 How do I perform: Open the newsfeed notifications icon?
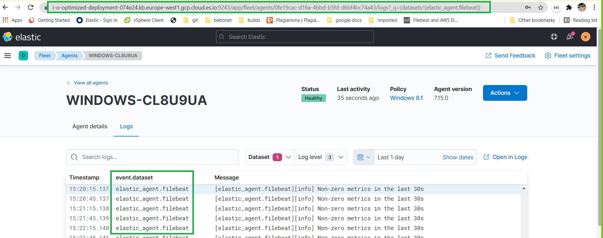(570, 37)
